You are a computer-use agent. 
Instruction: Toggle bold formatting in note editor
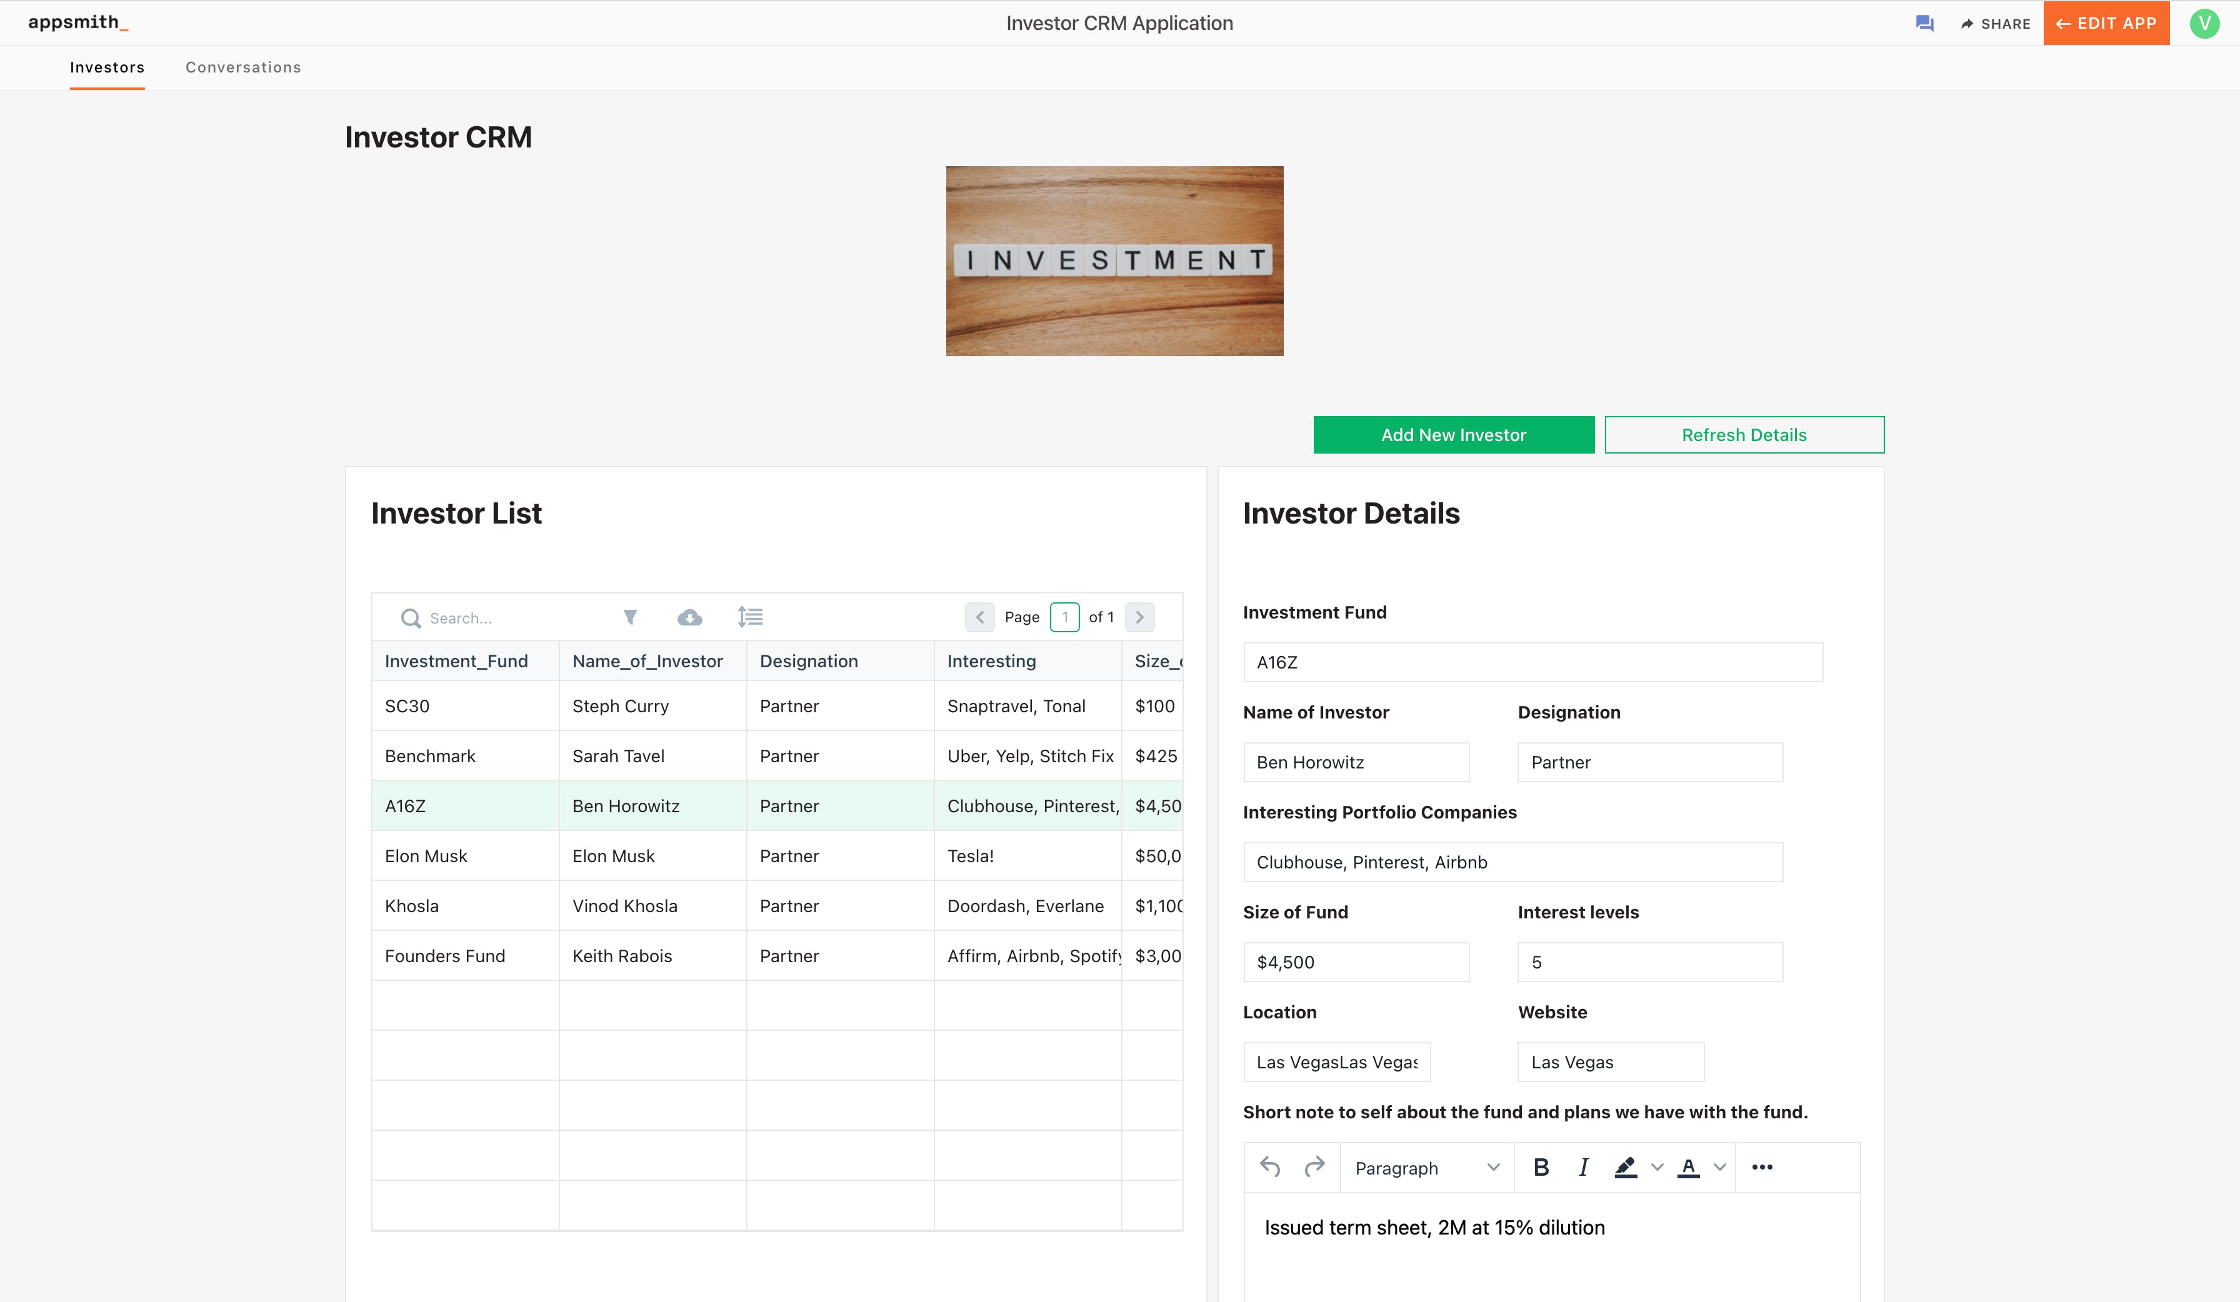pos(1541,1167)
